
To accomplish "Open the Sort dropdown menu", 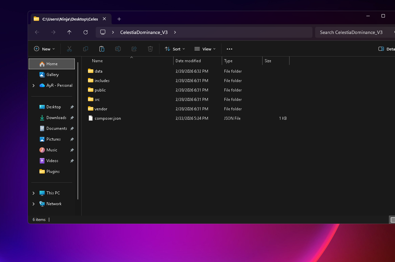I will [x=175, y=49].
